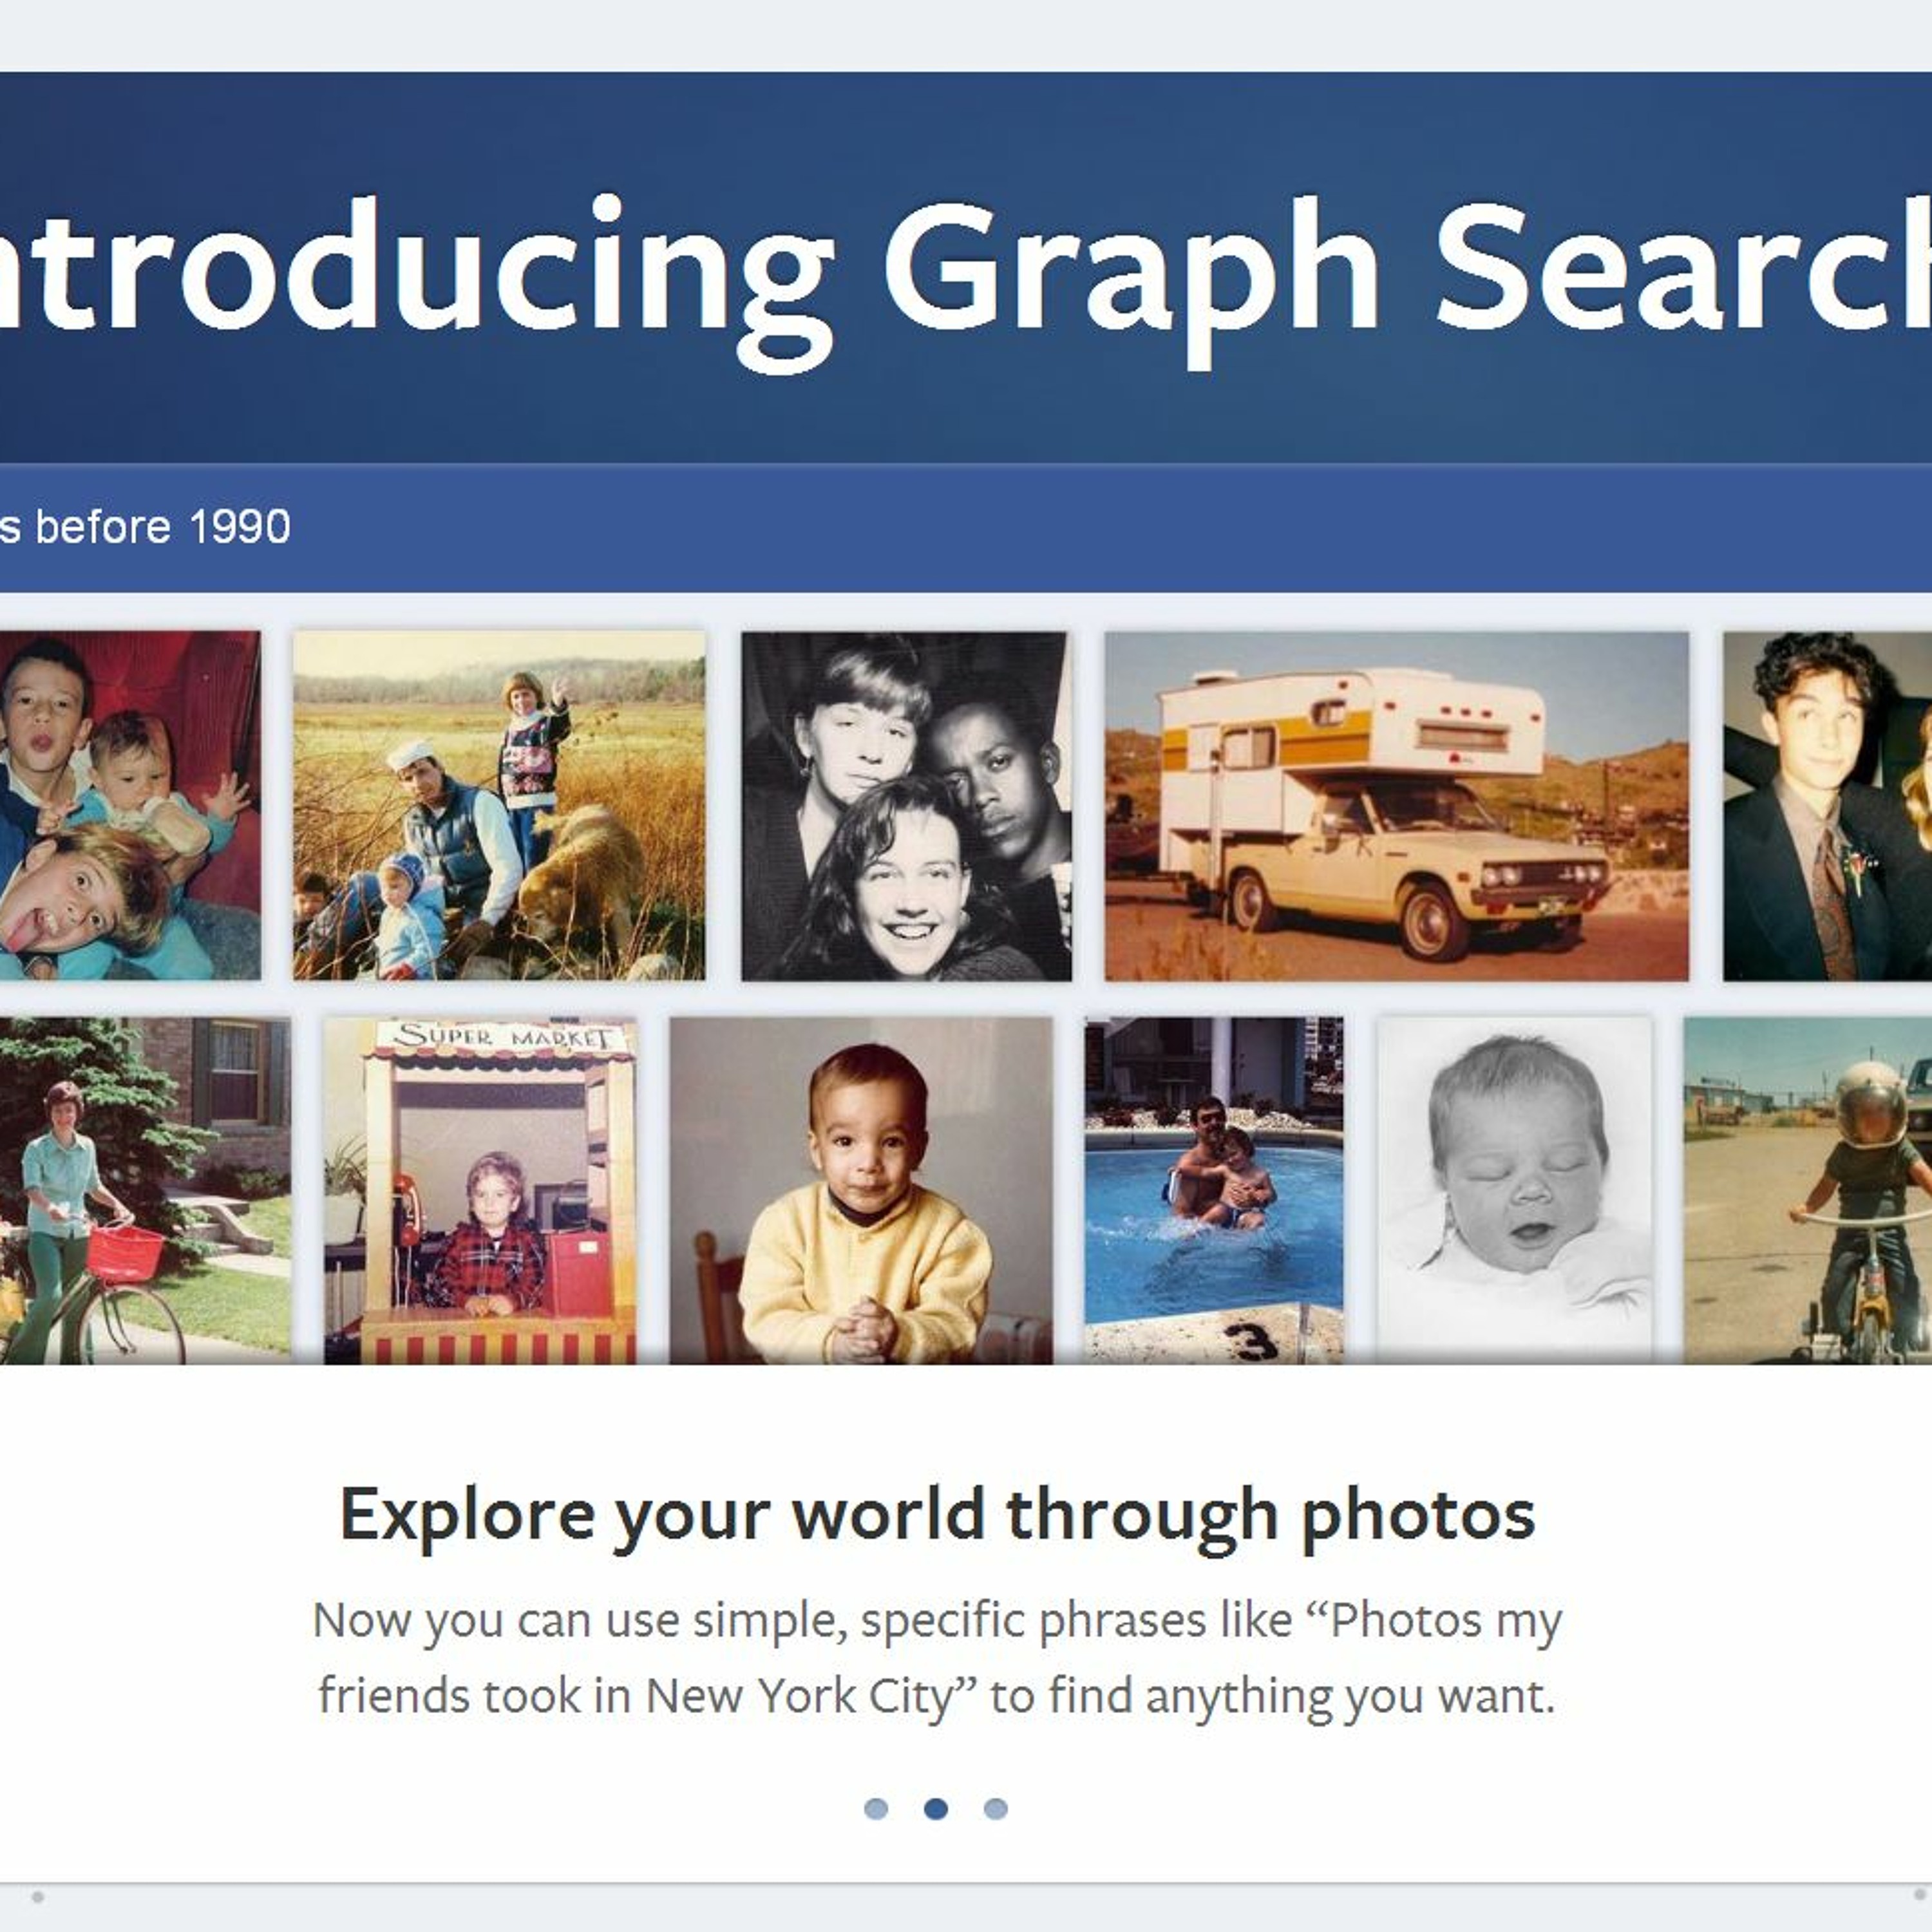The image size is (1932, 1932).
Task: Click the description text about New York City photos
Action: click(937, 1658)
